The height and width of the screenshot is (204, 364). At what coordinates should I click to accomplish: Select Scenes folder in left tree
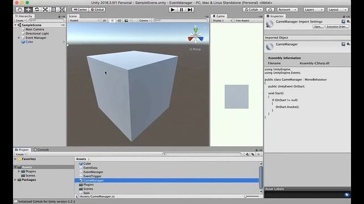point(30,176)
